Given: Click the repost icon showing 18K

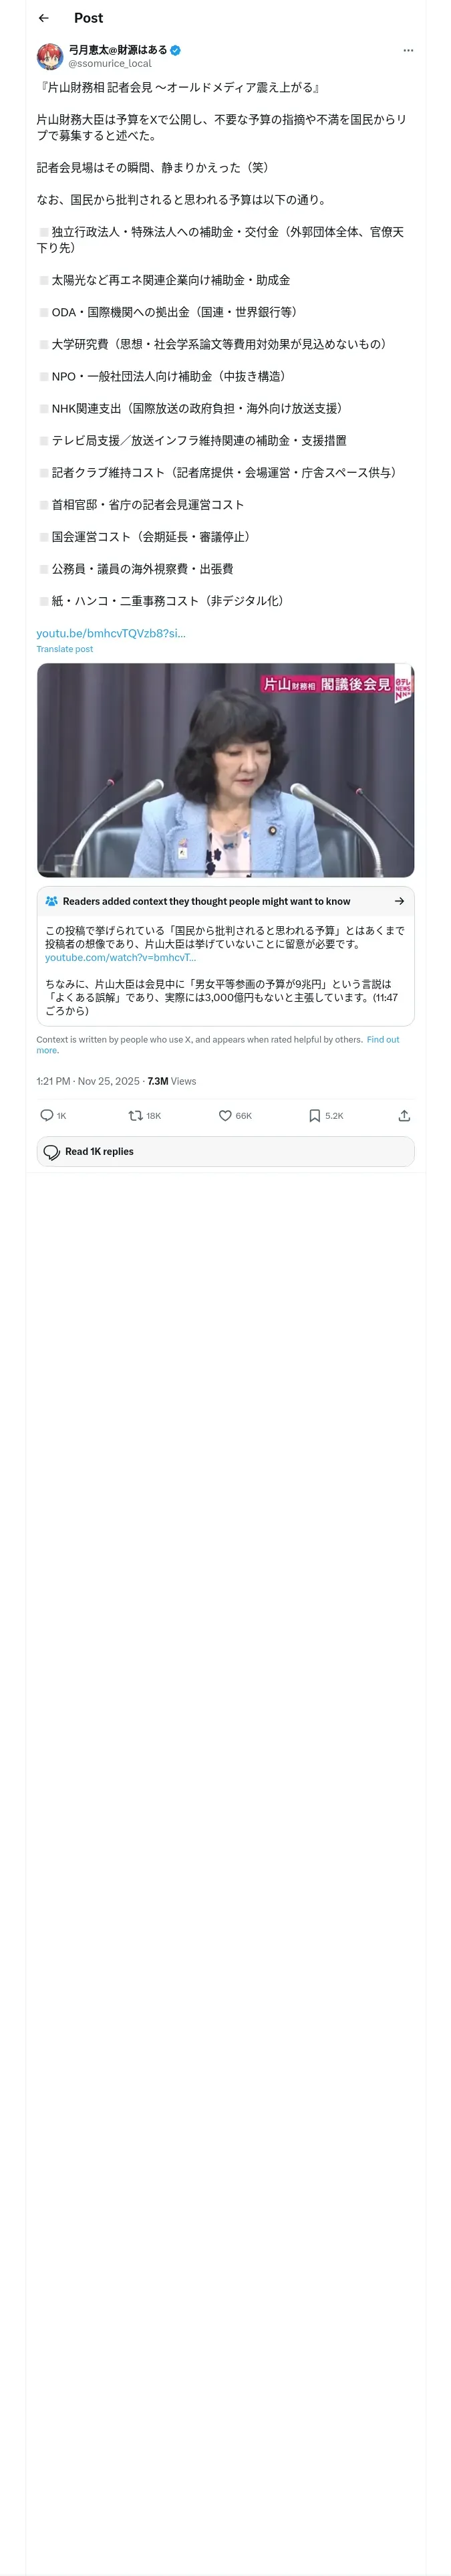Looking at the screenshot, I should [136, 1115].
